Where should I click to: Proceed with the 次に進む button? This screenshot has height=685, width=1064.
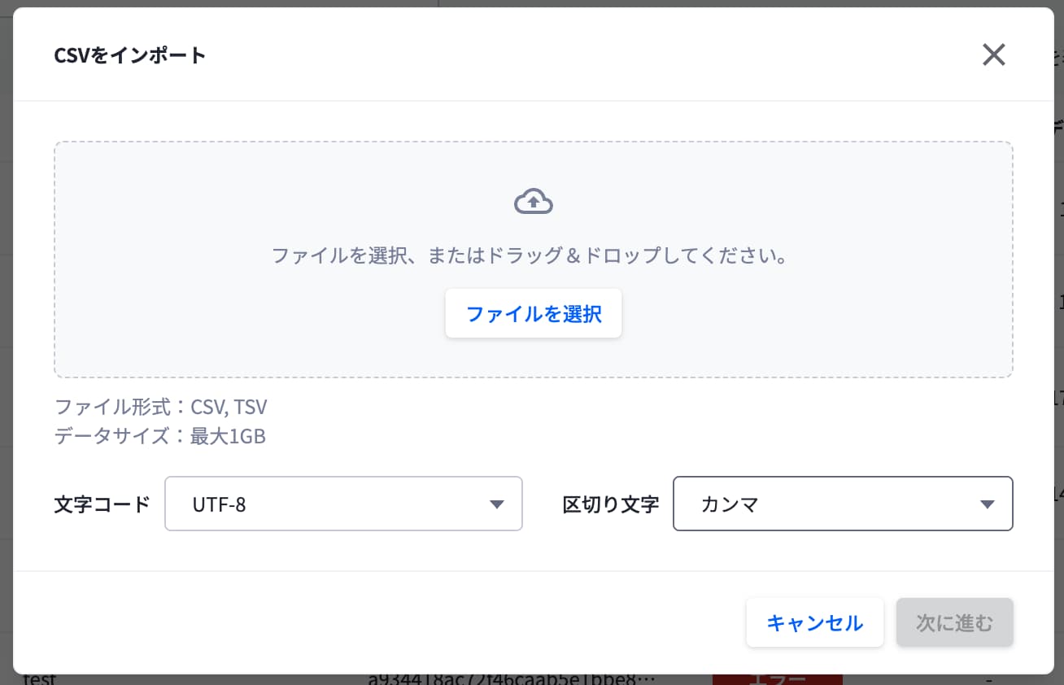[x=955, y=623]
